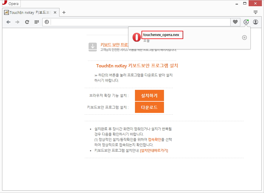The height and width of the screenshot is (193, 264).
Task: Click the orange 다운로드 button
Action: [x=149, y=107]
